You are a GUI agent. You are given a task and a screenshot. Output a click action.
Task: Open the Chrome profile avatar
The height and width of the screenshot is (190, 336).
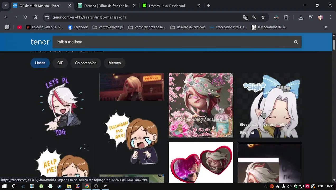320,17
